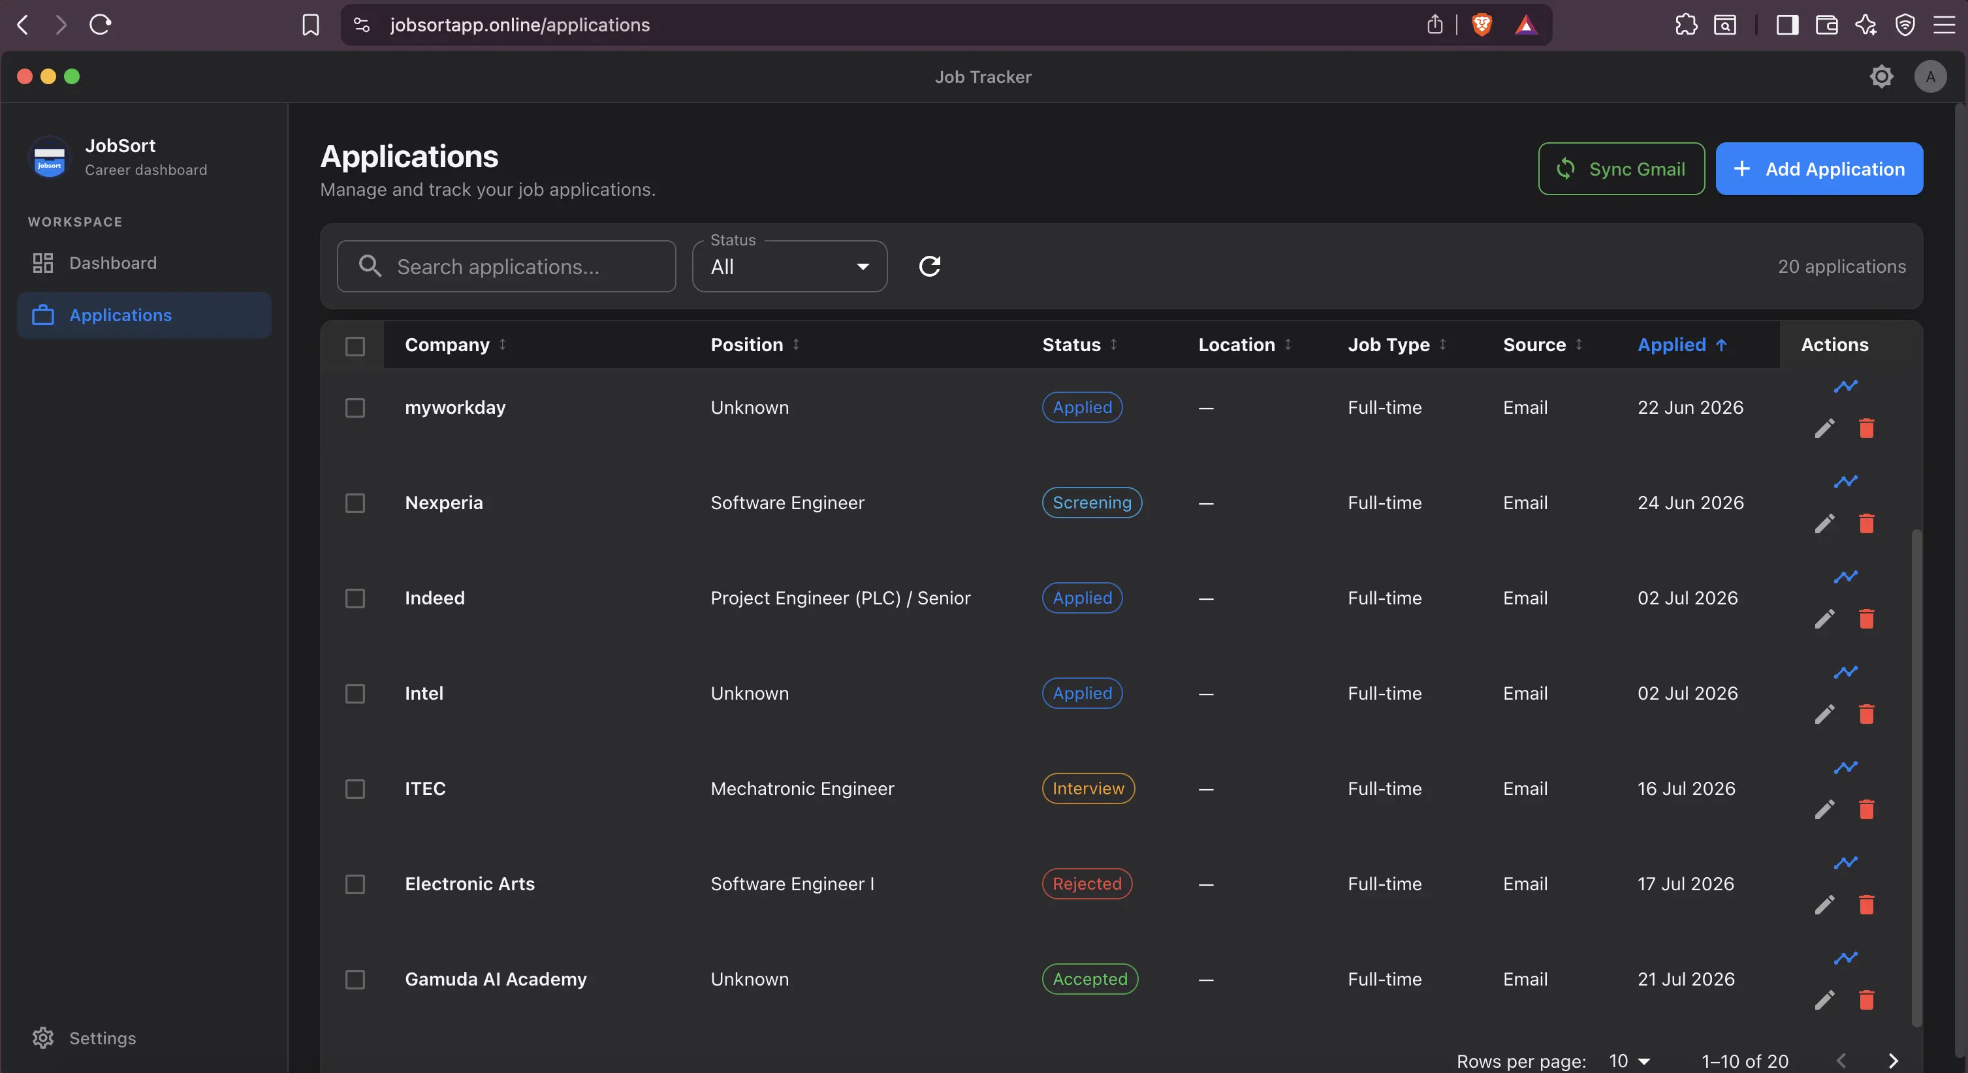Viewport: 1968px width, 1073px height.
Task: Check the myworkday row checkbox
Action: pos(355,408)
